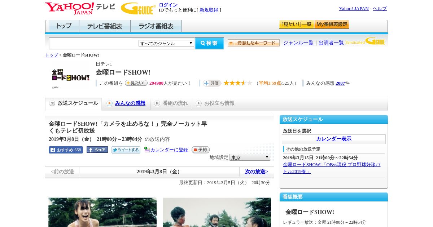
Task: Click the 294988 viewers count text
Action: pyautogui.click(x=156, y=83)
